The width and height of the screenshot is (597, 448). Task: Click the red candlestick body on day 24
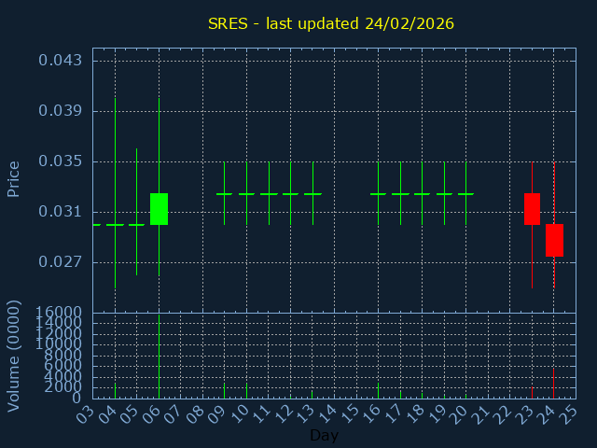[x=554, y=240]
